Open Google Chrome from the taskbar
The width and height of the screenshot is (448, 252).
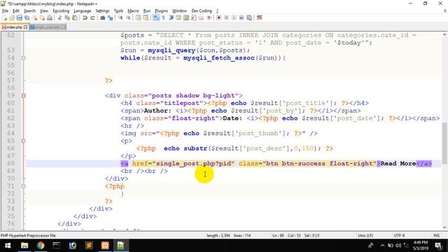coord(41,246)
